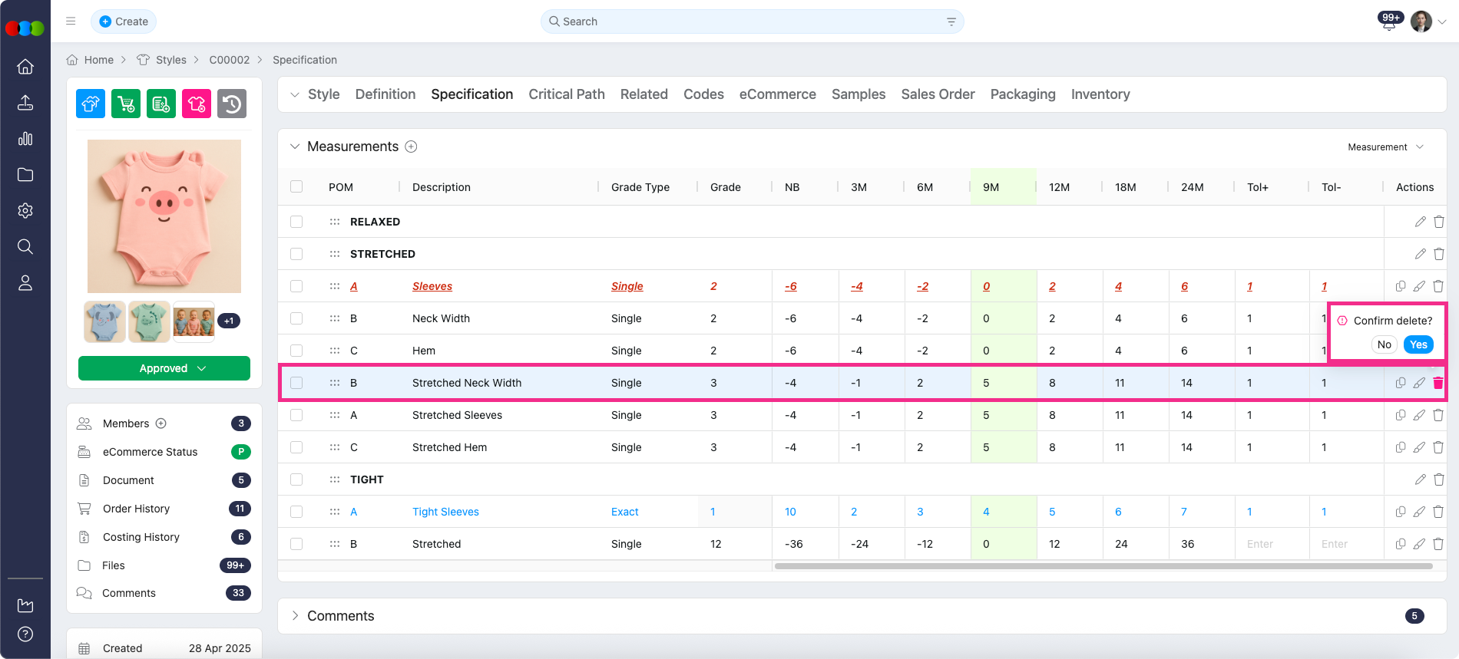Toggle the select-all checkbox in the table header
Viewport: 1459px width, 659px height.
(296, 186)
